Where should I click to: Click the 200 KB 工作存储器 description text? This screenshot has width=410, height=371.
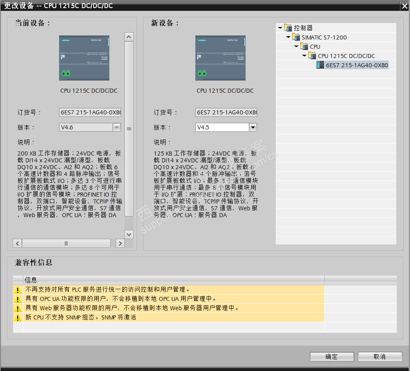click(x=70, y=184)
